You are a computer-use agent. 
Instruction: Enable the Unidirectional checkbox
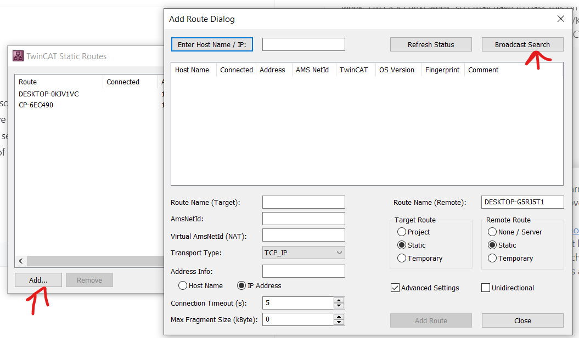[486, 288]
